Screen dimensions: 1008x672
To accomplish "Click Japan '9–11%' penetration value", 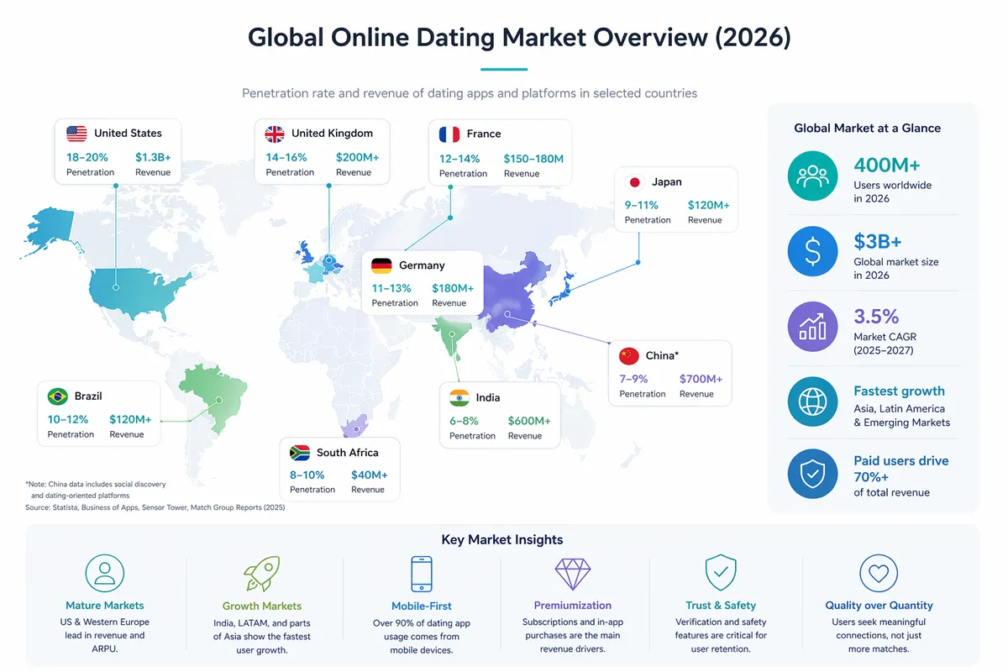I will click(x=641, y=205).
